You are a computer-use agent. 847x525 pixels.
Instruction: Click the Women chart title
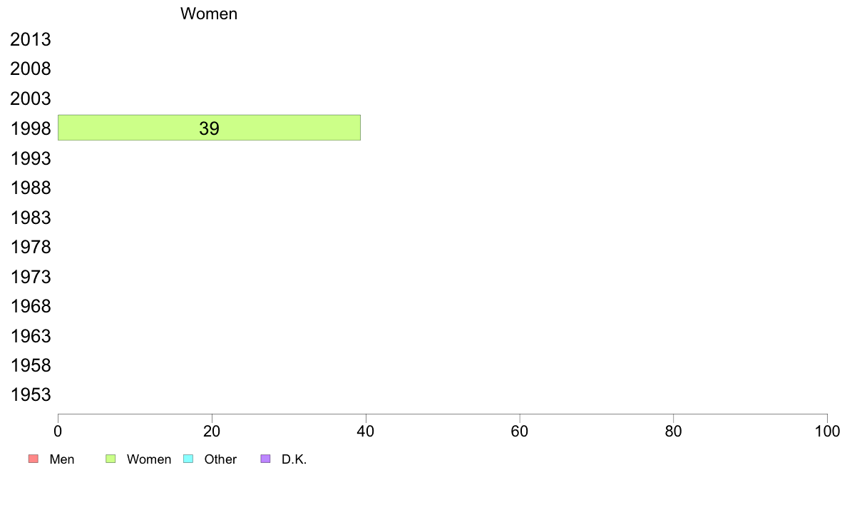coord(209,14)
